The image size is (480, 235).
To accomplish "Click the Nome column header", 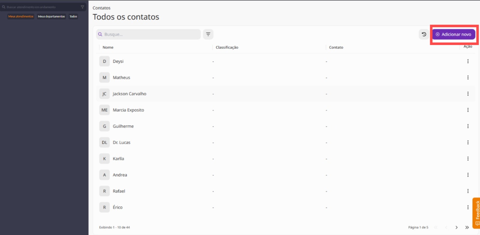I will pyautogui.click(x=108, y=47).
